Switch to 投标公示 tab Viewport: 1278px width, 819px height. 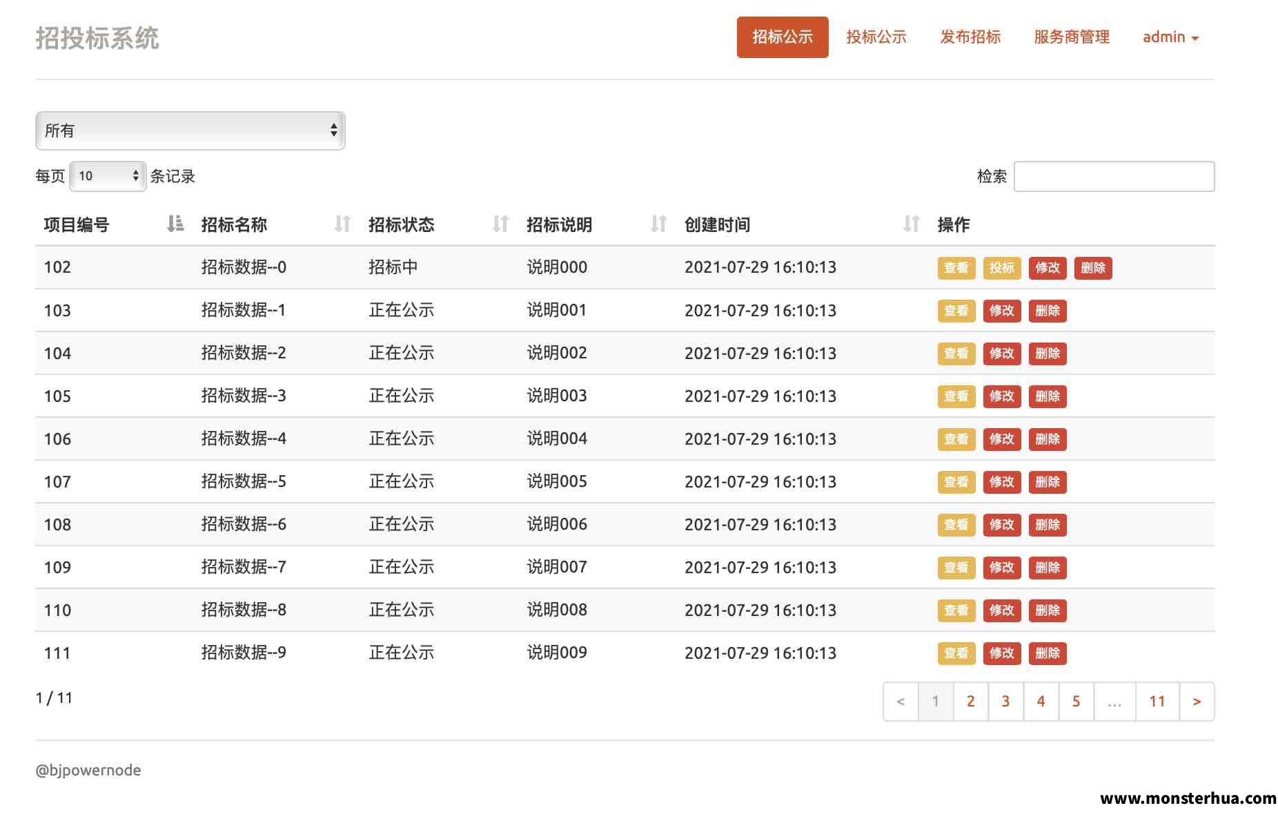[876, 37]
